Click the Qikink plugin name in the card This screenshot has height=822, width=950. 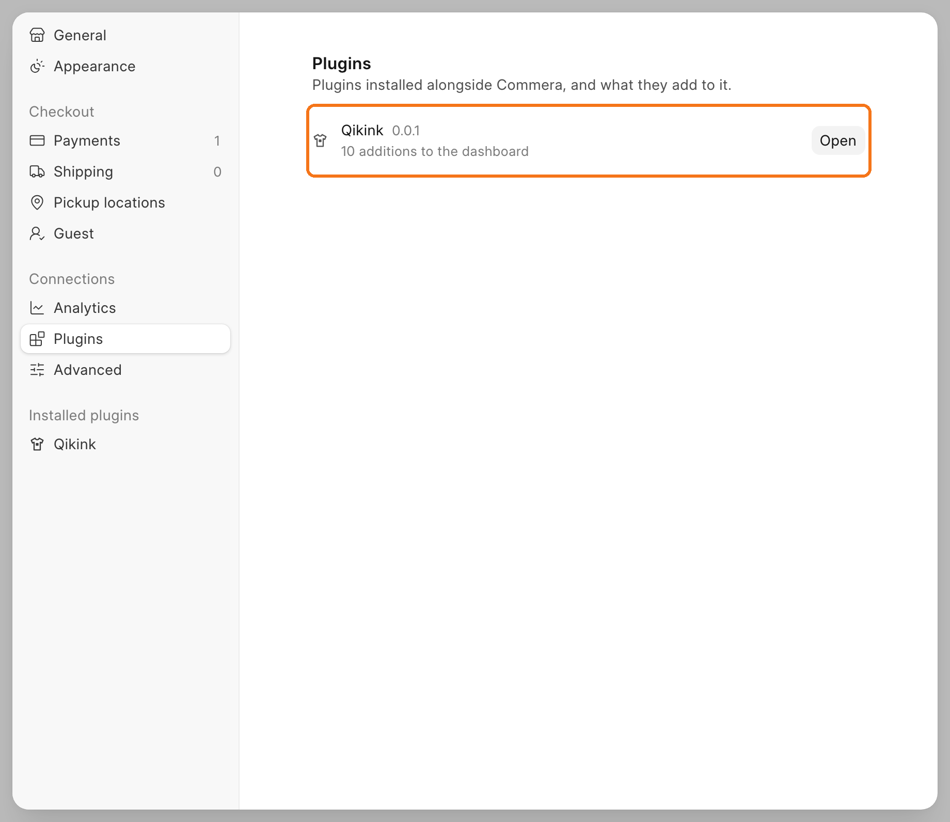pos(362,130)
